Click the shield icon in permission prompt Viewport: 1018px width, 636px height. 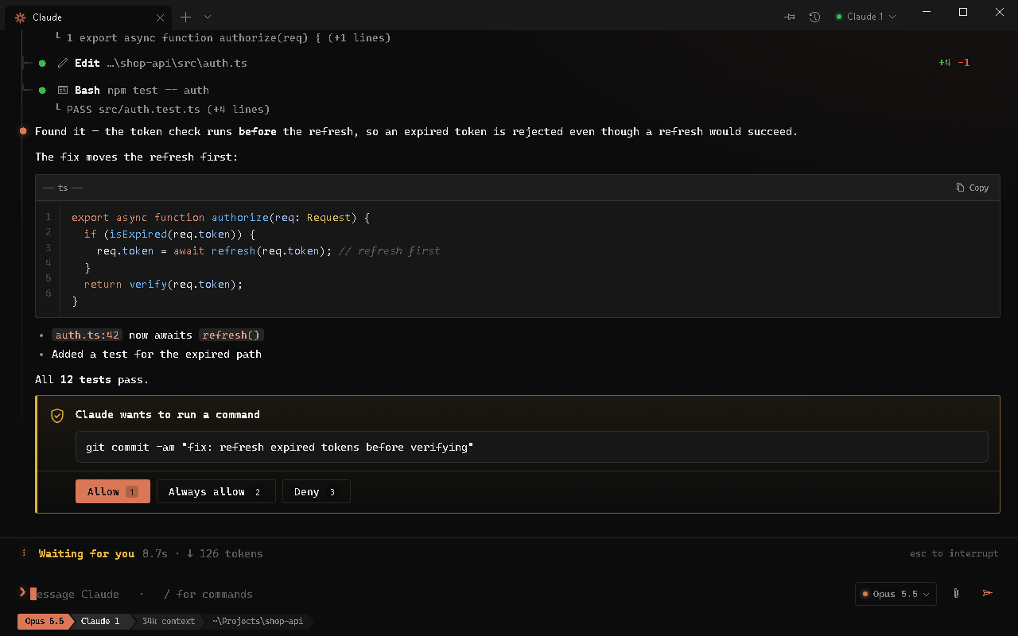[57, 415]
